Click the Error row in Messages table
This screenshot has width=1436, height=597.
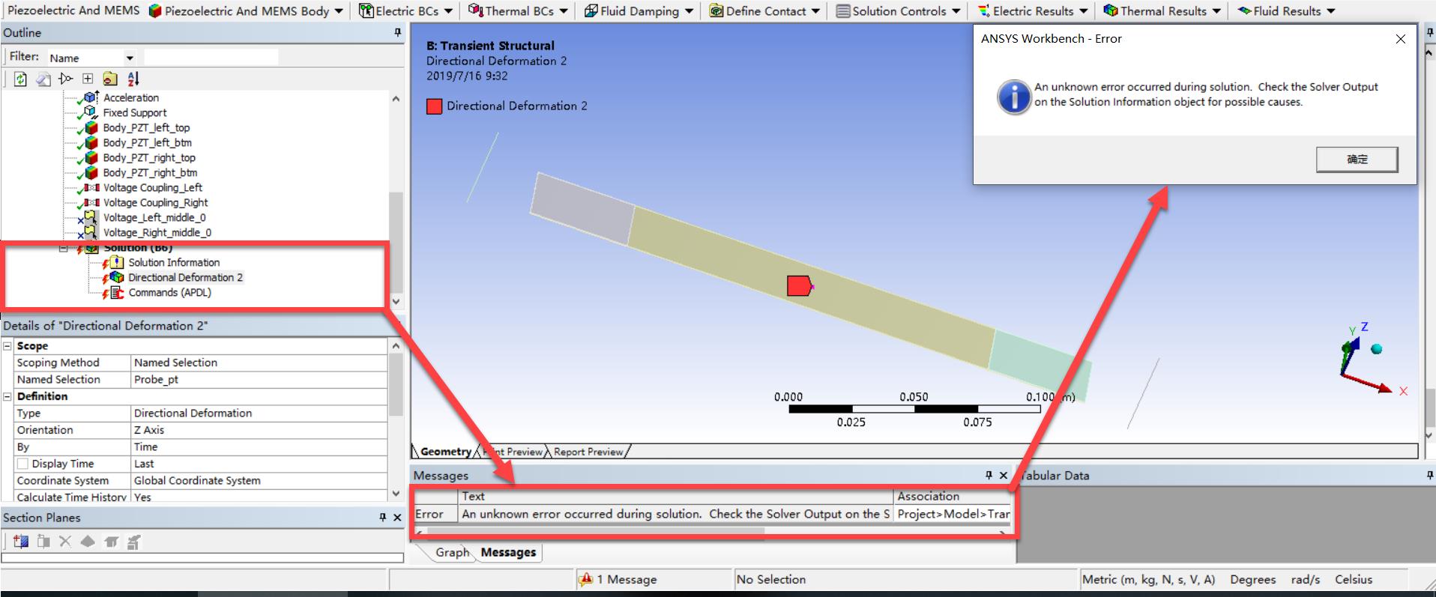(x=712, y=514)
